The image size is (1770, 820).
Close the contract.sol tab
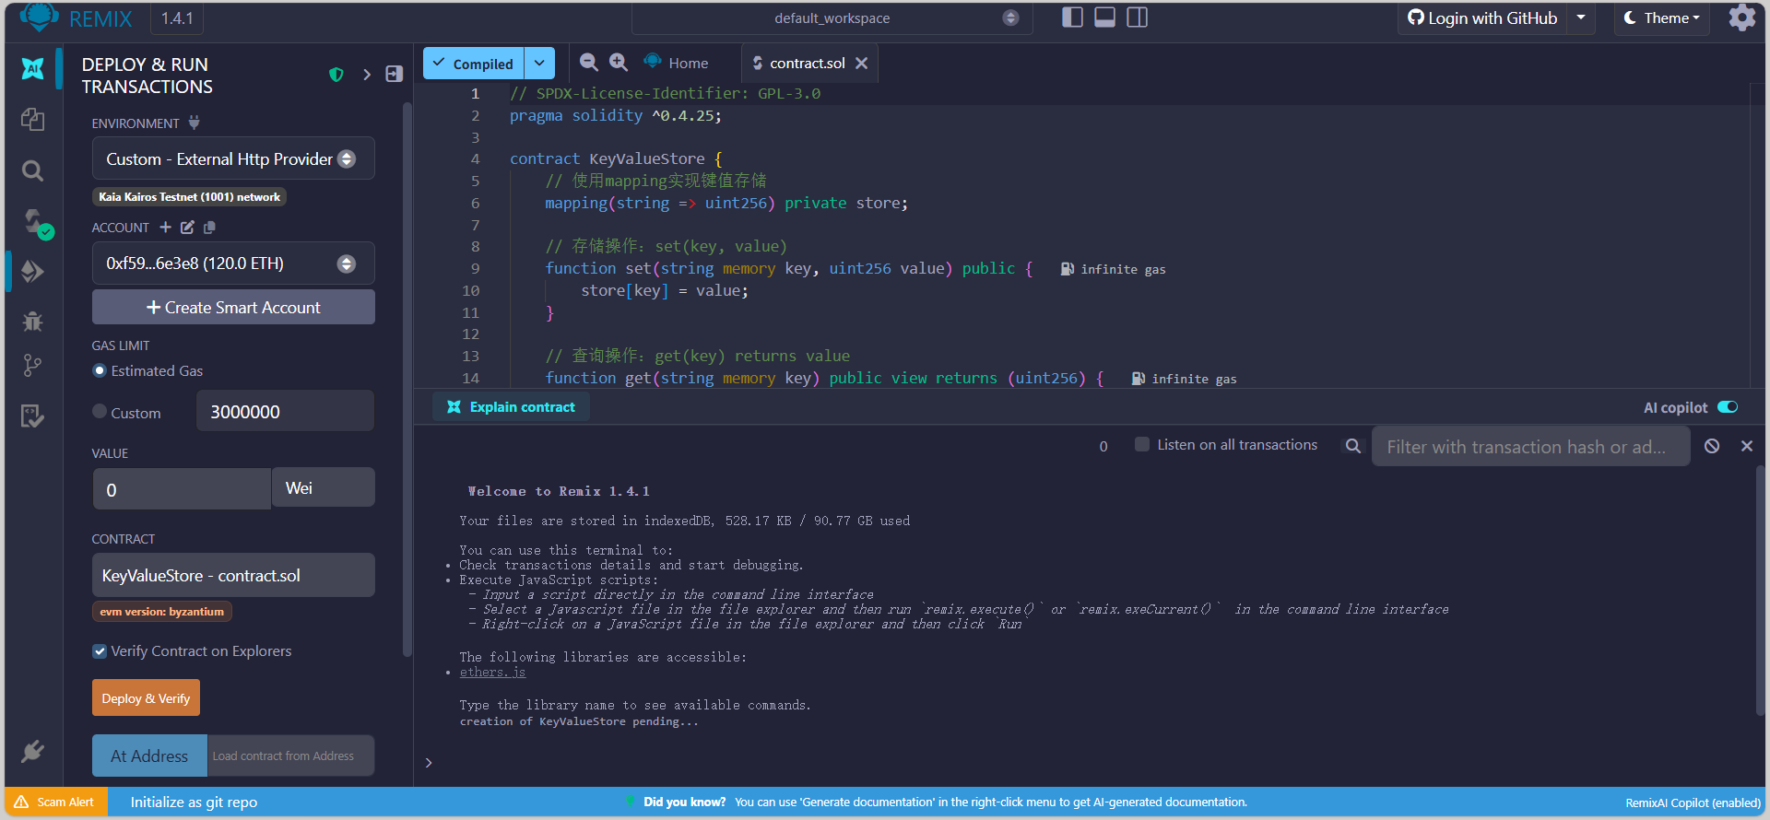(861, 63)
